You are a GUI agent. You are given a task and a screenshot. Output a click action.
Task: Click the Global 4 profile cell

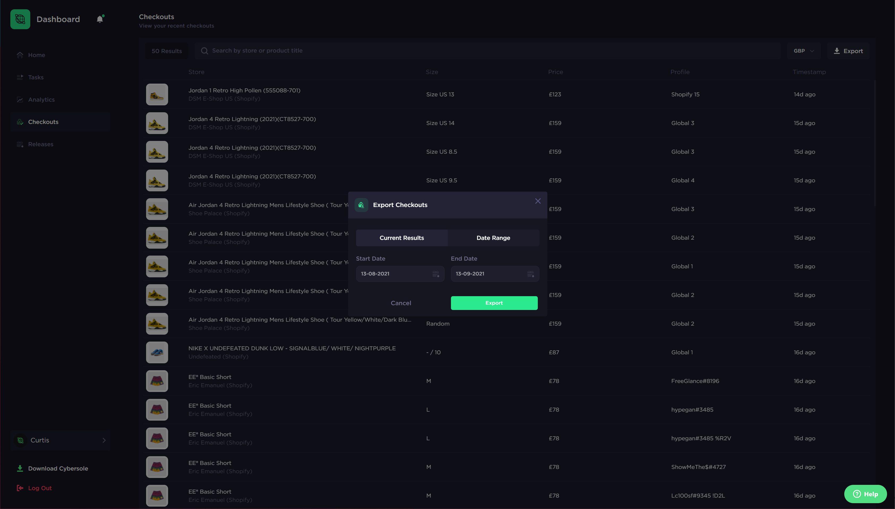coord(683,180)
